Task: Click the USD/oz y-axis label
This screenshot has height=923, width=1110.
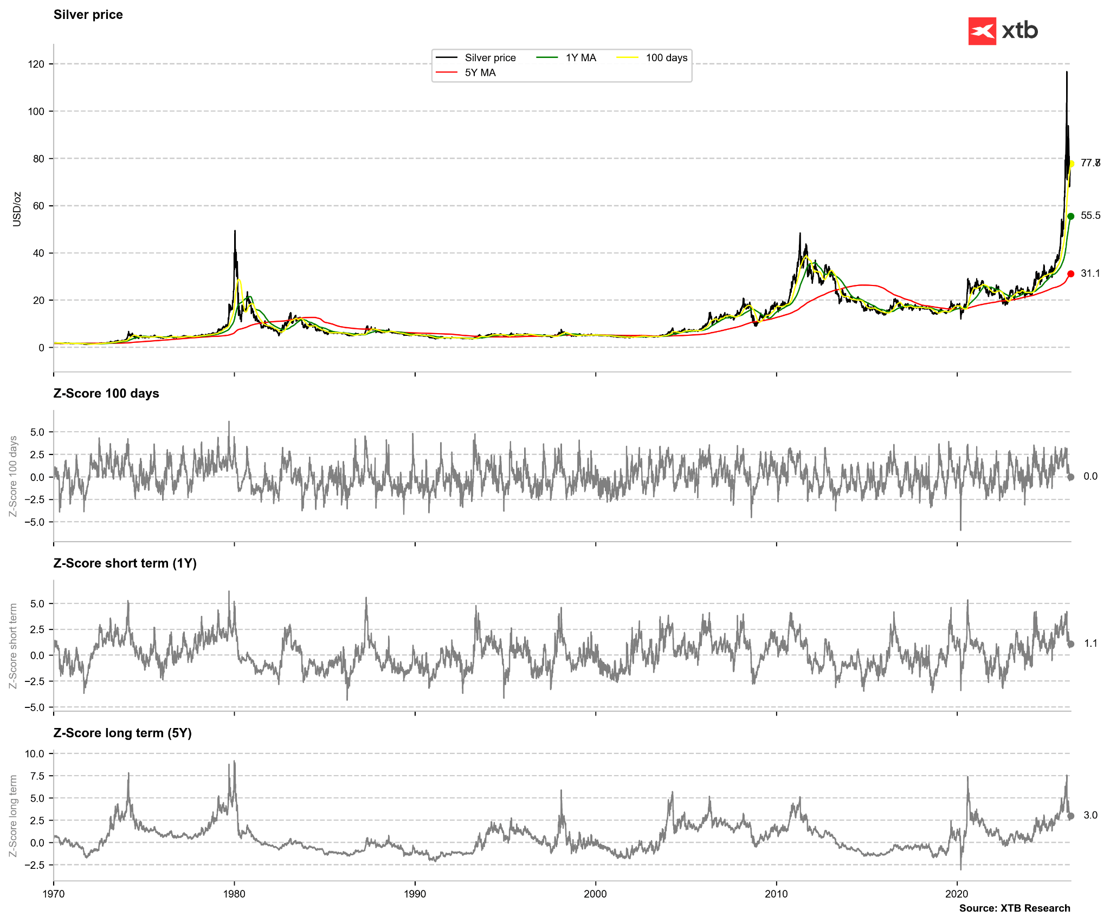Action: click(17, 209)
